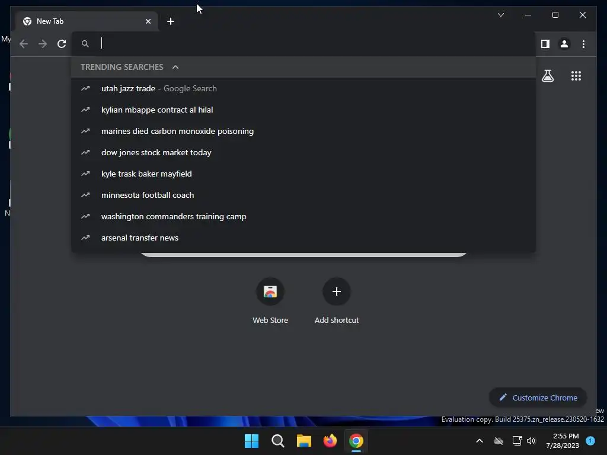This screenshot has height=455, width=607.
Task: Open the notification badge icon
Action: point(590,440)
